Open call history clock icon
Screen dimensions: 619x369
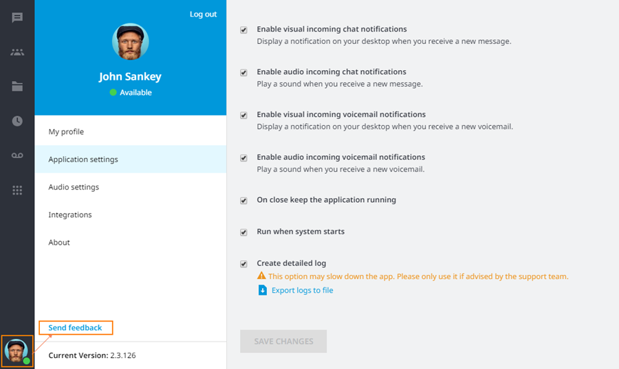[17, 121]
